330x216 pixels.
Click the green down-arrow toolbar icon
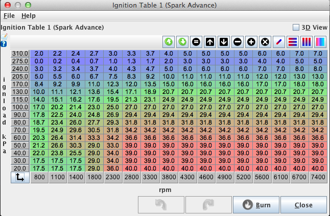[x=182, y=41]
